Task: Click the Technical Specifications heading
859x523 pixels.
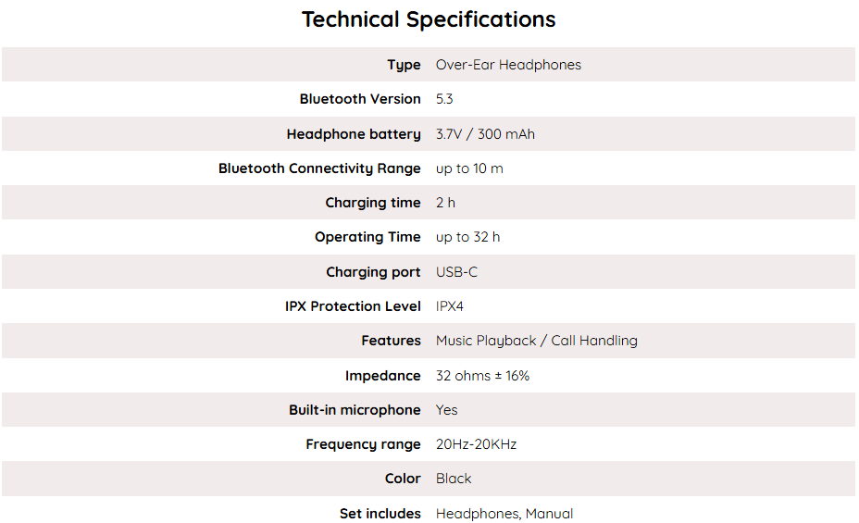Action: pos(429,19)
